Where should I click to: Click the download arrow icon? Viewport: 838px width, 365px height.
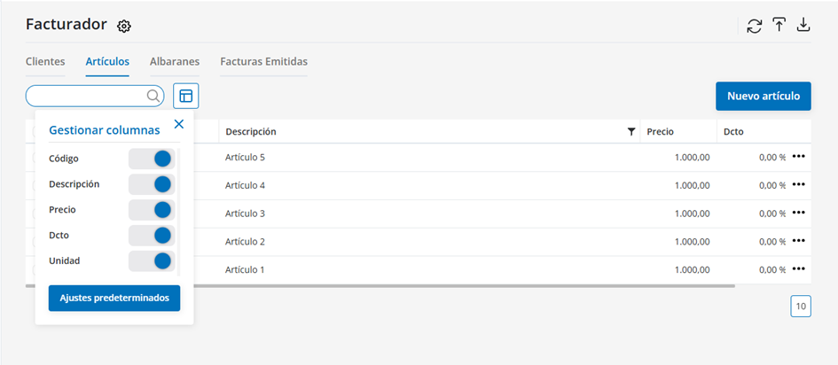point(803,26)
